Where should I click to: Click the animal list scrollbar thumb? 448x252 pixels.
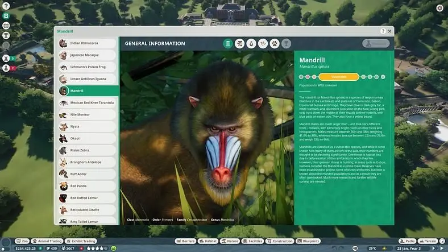click(56, 169)
